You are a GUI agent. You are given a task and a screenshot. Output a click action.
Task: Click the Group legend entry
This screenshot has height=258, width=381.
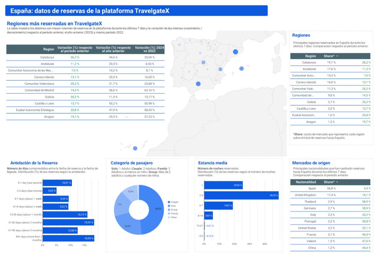(173, 210)
